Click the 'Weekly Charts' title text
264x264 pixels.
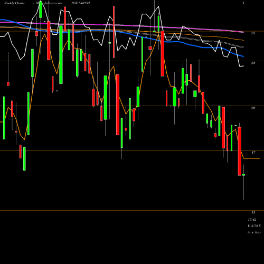coord(14,3)
